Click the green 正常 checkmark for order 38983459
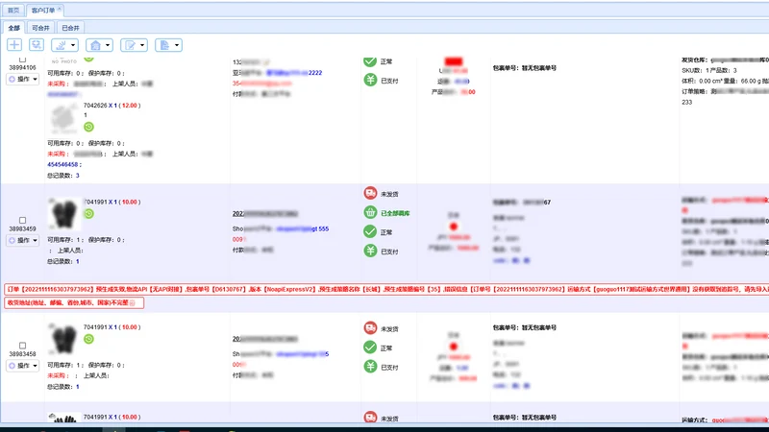The image size is (769, 432). (x=370, y=231)
